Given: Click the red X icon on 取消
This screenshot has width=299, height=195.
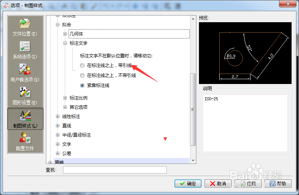Looking at the screenshot, I should tap(212, 184).
